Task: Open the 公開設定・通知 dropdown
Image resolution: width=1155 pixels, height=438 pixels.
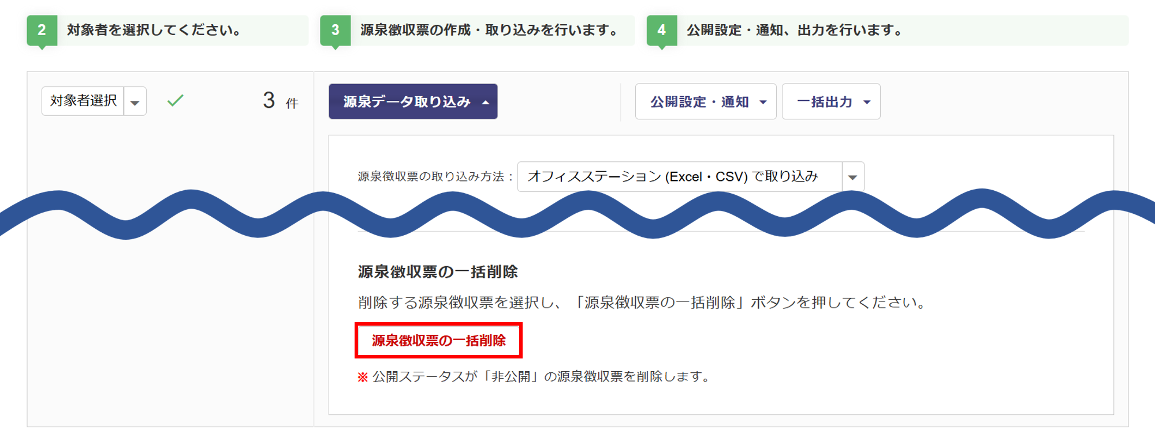Action: (x=706, y=101)
